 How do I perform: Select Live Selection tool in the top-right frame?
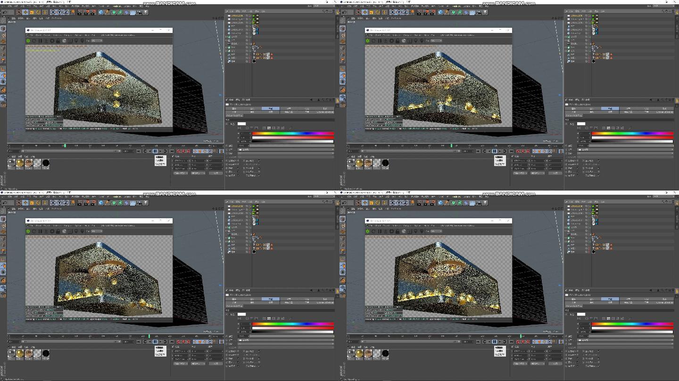point(358,12)
